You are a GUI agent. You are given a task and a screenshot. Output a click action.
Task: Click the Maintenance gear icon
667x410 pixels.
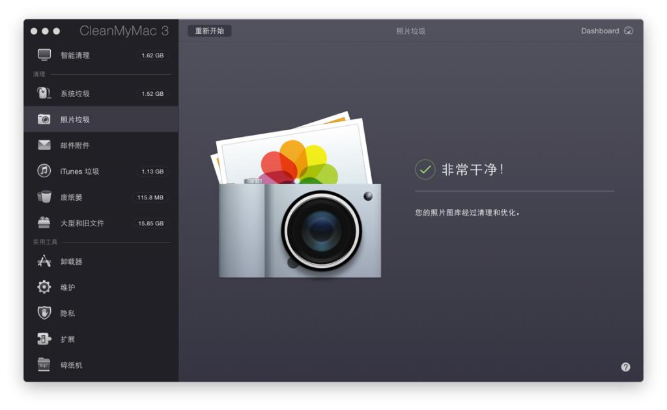point(44,287)
